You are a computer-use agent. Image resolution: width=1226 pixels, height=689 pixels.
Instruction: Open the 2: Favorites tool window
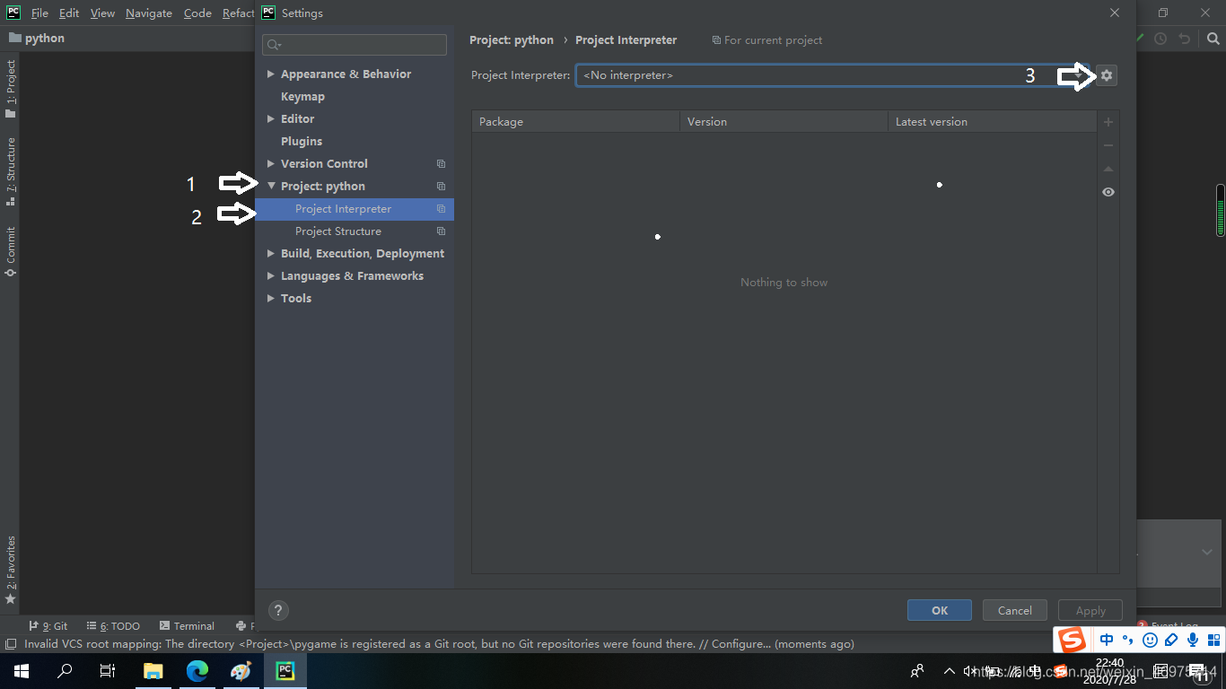tap(11, 570)
